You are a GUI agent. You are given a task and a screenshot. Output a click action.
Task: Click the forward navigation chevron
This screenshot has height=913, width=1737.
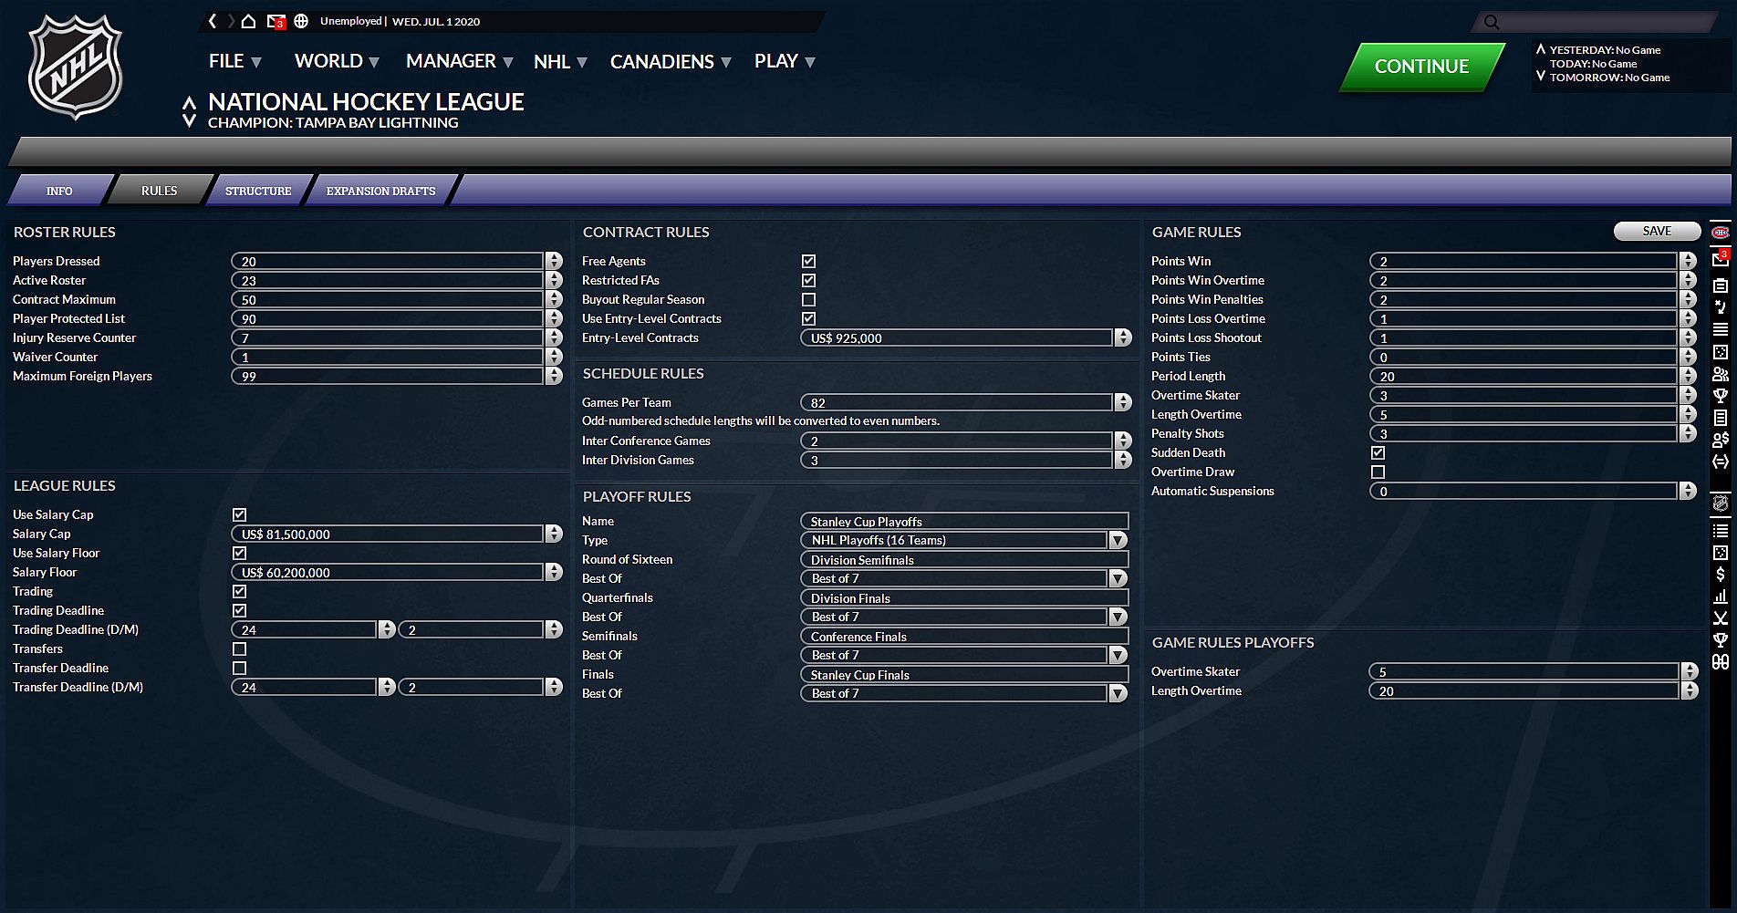pyautogui.click(x=231, y=20)
